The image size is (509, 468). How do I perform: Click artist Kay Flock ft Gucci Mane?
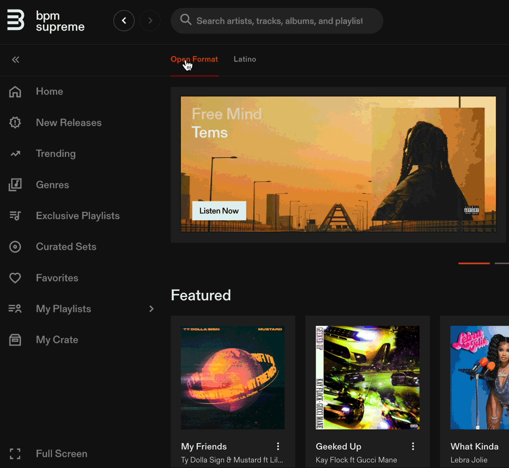pyautogui.click(x=356, y=460)
